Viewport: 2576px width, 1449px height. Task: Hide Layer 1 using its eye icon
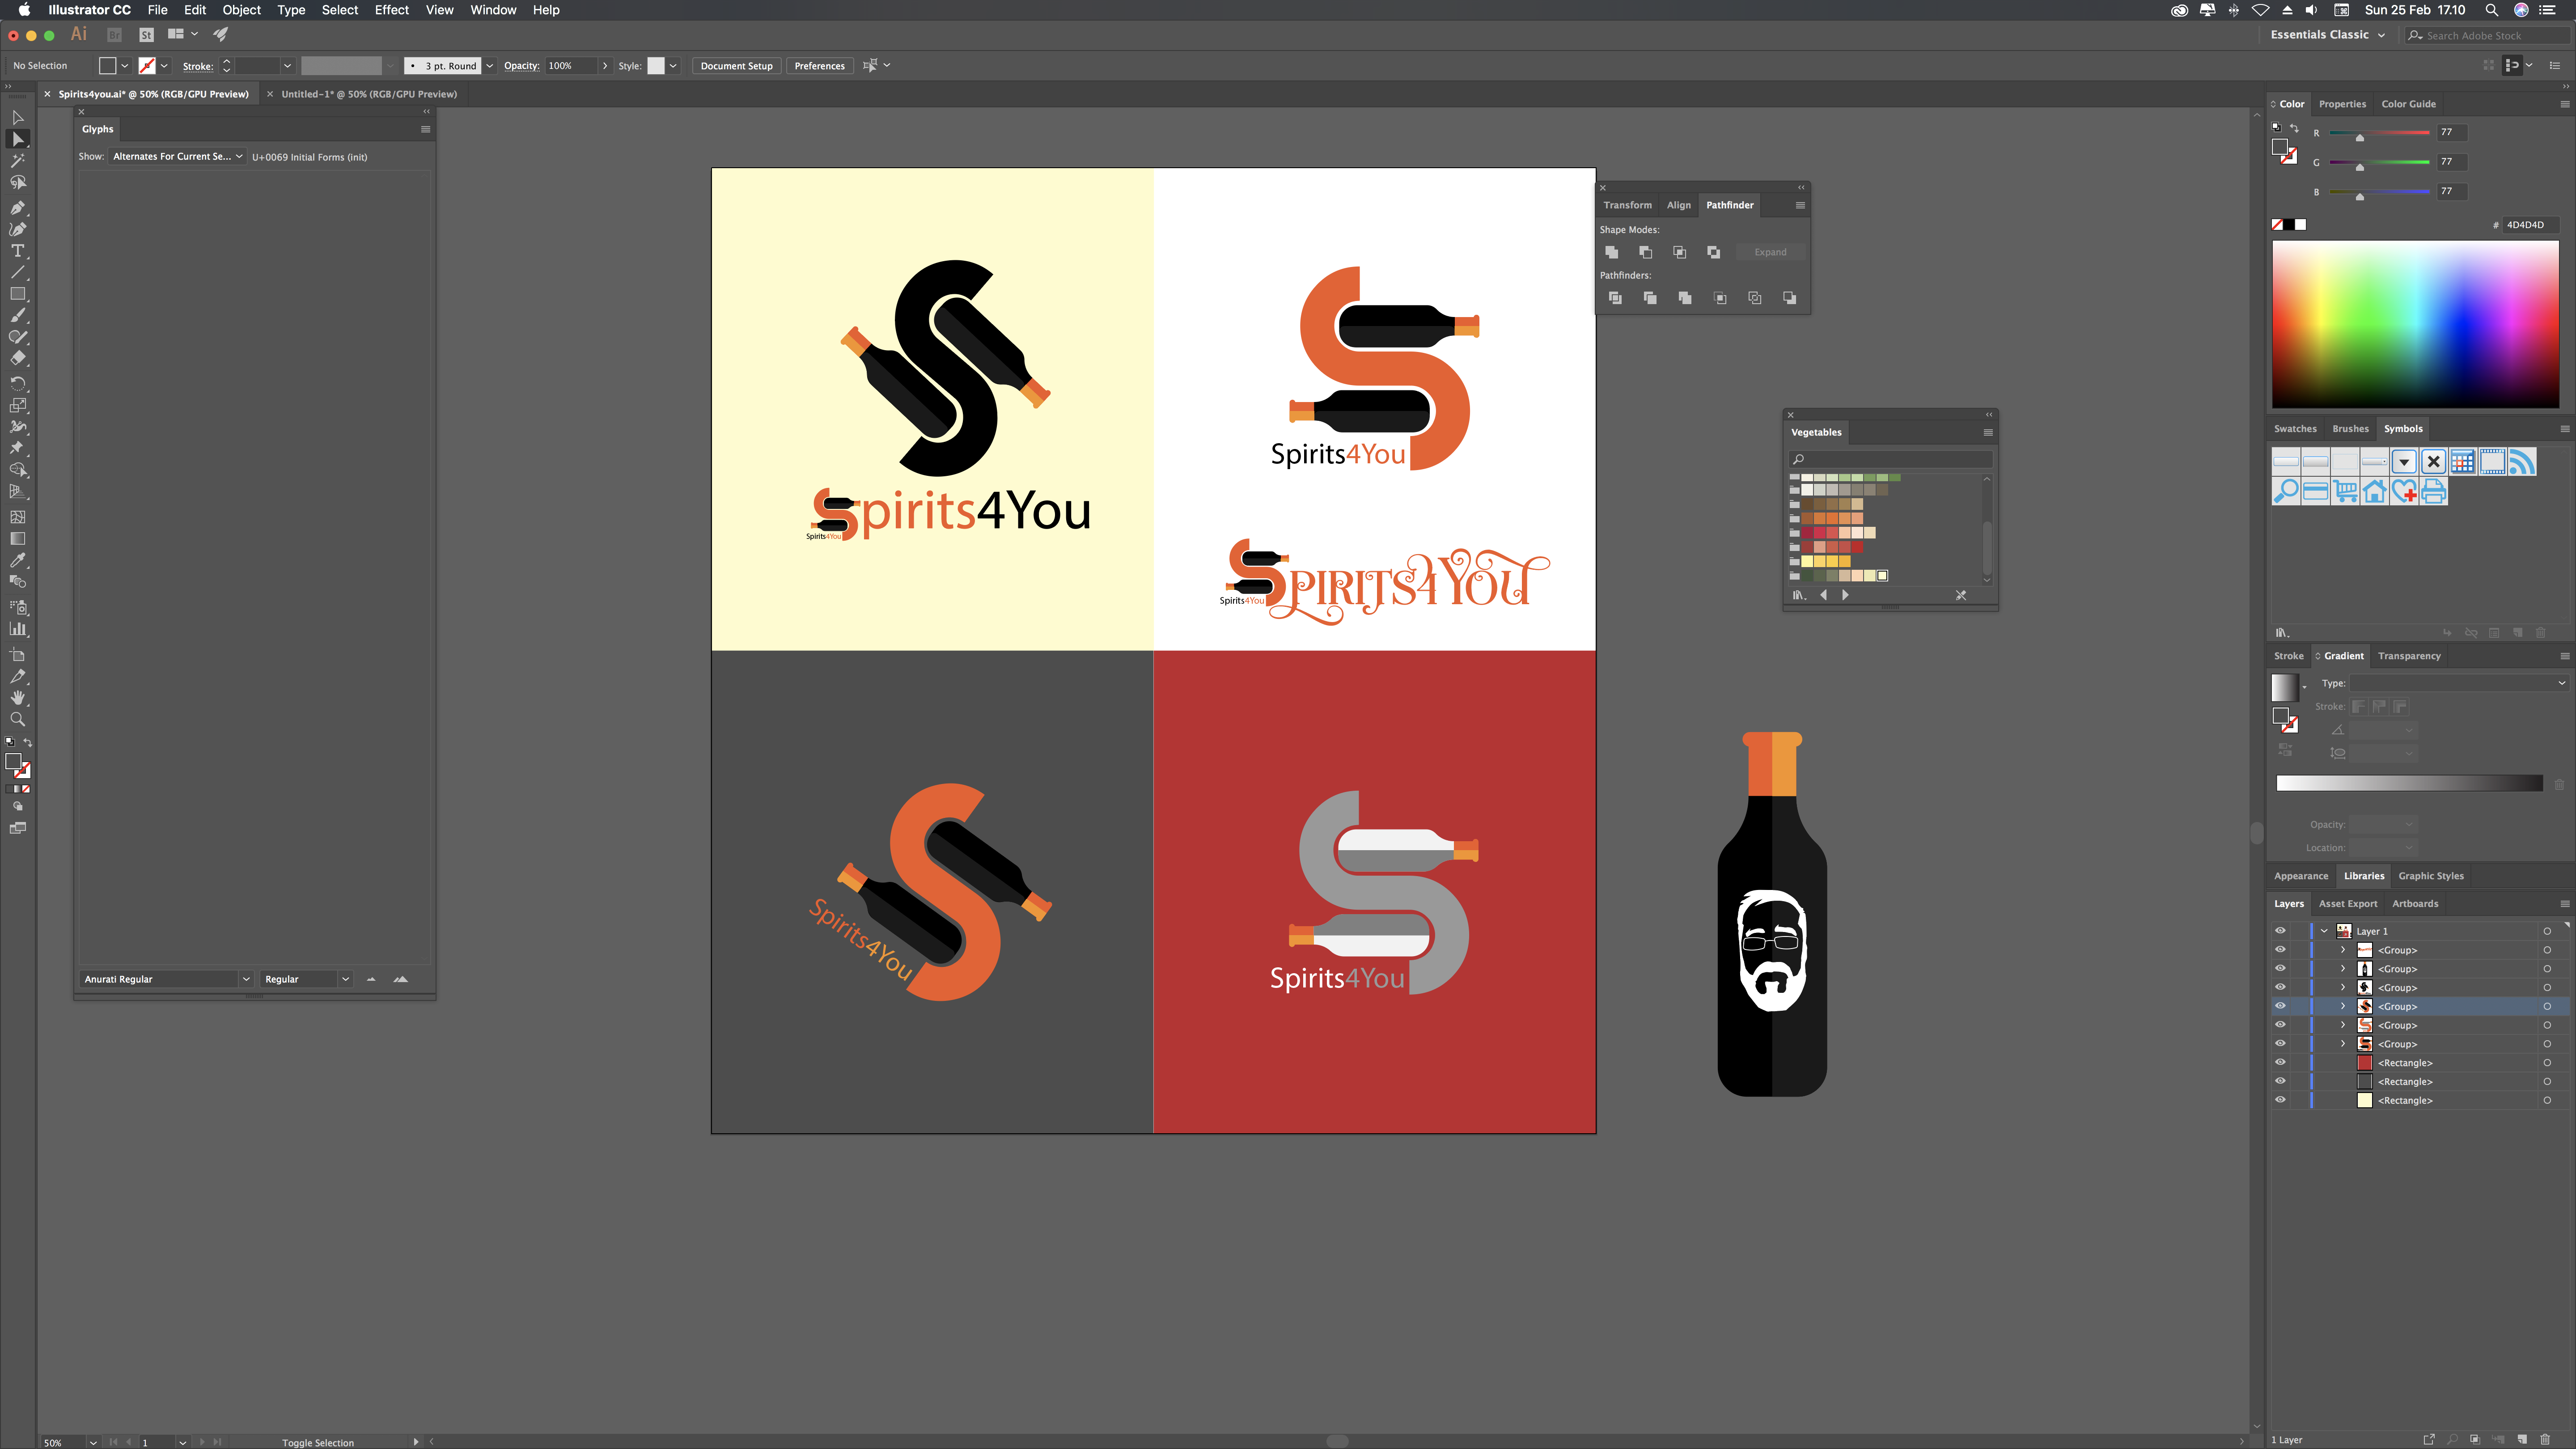(2280, 931)
